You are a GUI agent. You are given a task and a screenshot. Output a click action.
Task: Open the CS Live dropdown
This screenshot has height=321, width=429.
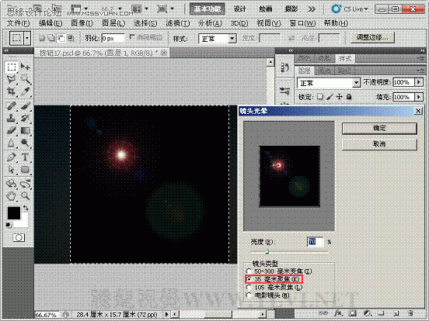coord(350,9)
